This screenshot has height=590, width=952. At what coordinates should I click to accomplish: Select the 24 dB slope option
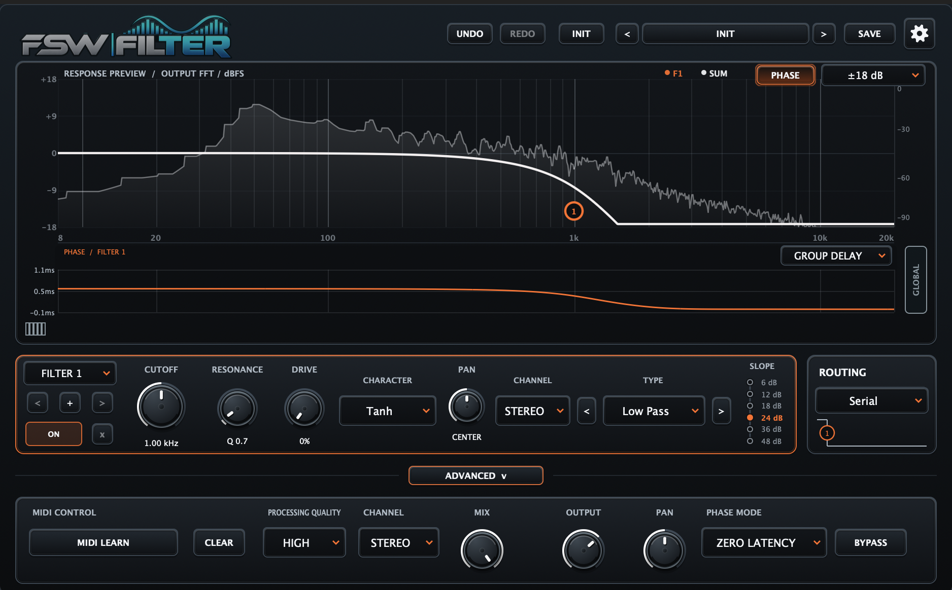pyautogui.click(x=765, y=418)
